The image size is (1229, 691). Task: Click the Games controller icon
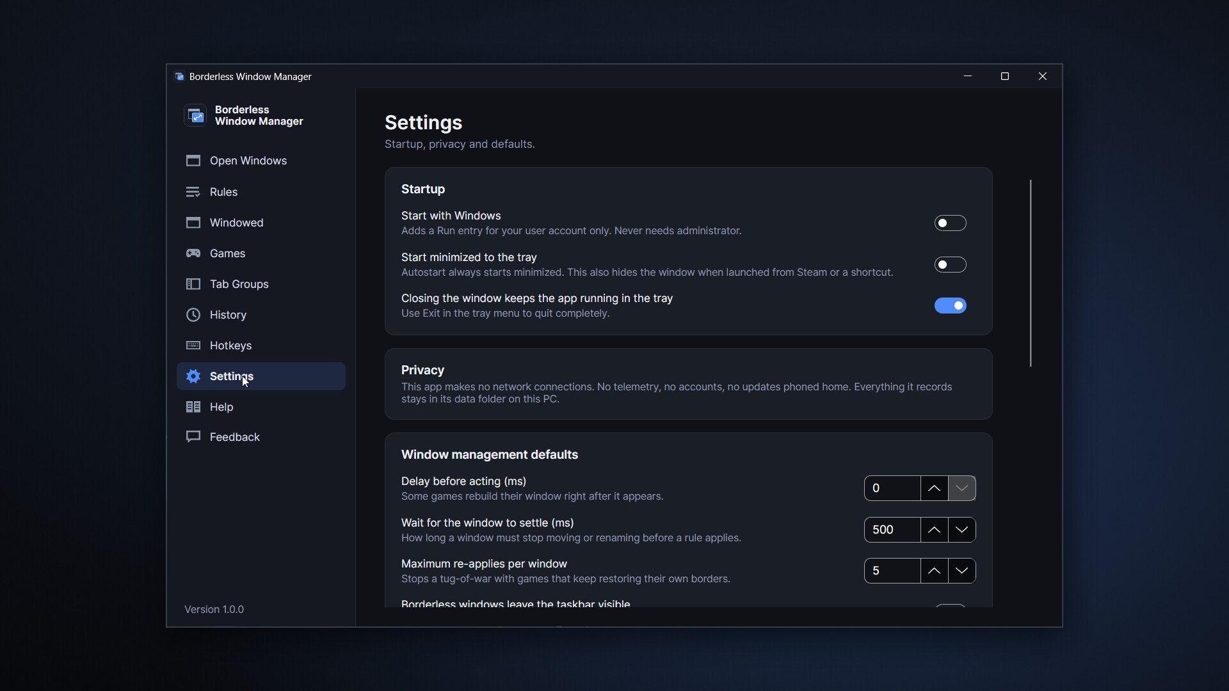point(193,253)
